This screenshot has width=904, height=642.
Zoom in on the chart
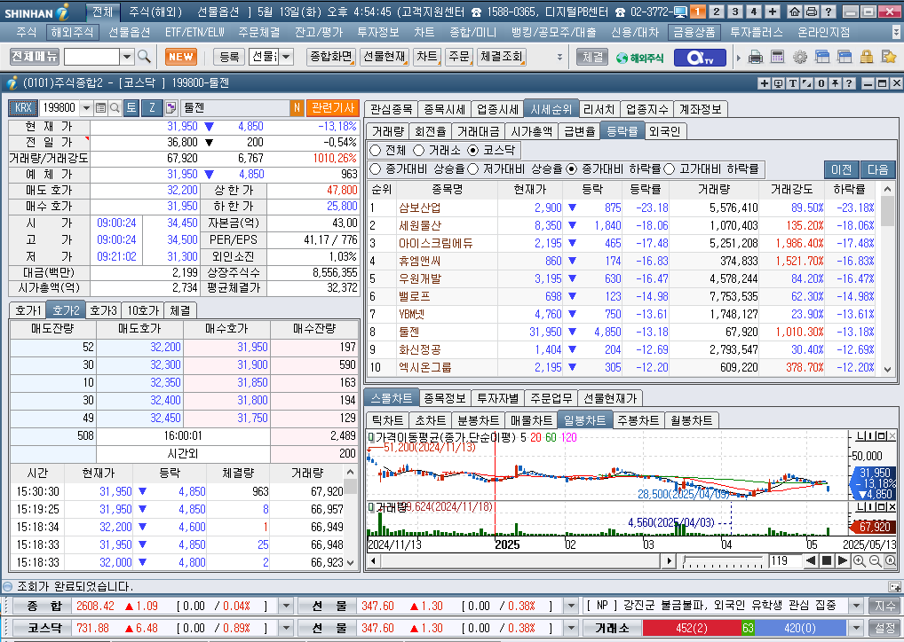coord(859,560)
